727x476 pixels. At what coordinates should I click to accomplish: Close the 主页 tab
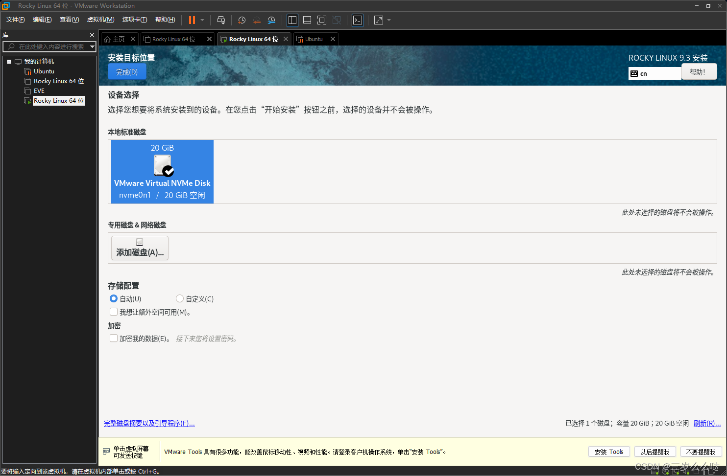point(133,39)
